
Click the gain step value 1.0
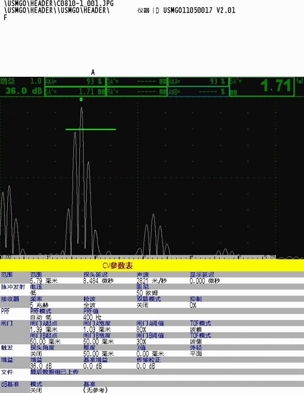tap(36, 81)
